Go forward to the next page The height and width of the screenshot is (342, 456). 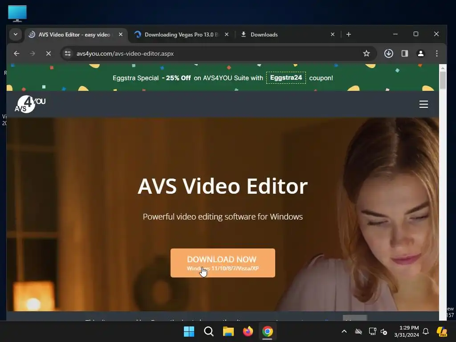coord(33,53)
